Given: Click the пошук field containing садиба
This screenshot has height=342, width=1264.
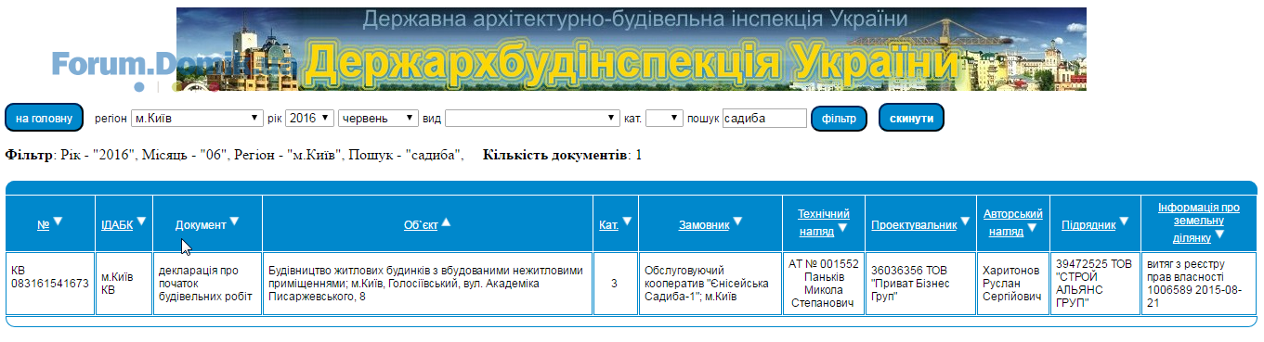Looking at the screenshot, I should tap(764, 119).
